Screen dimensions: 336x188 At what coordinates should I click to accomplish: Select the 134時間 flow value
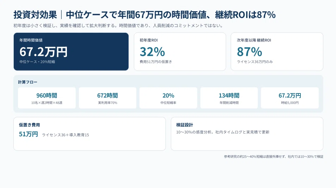229,96
